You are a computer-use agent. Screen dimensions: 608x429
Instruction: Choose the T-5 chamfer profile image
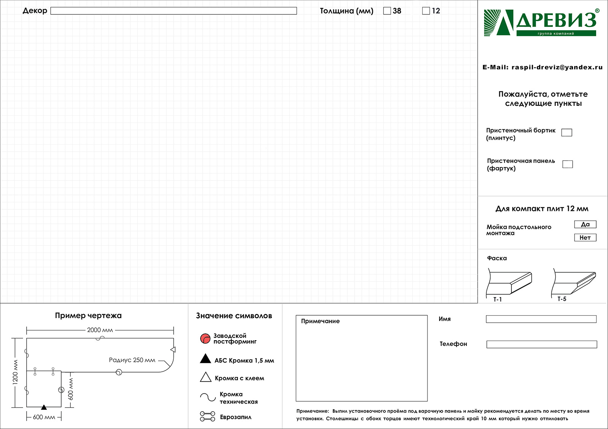(x=574, y=283)
